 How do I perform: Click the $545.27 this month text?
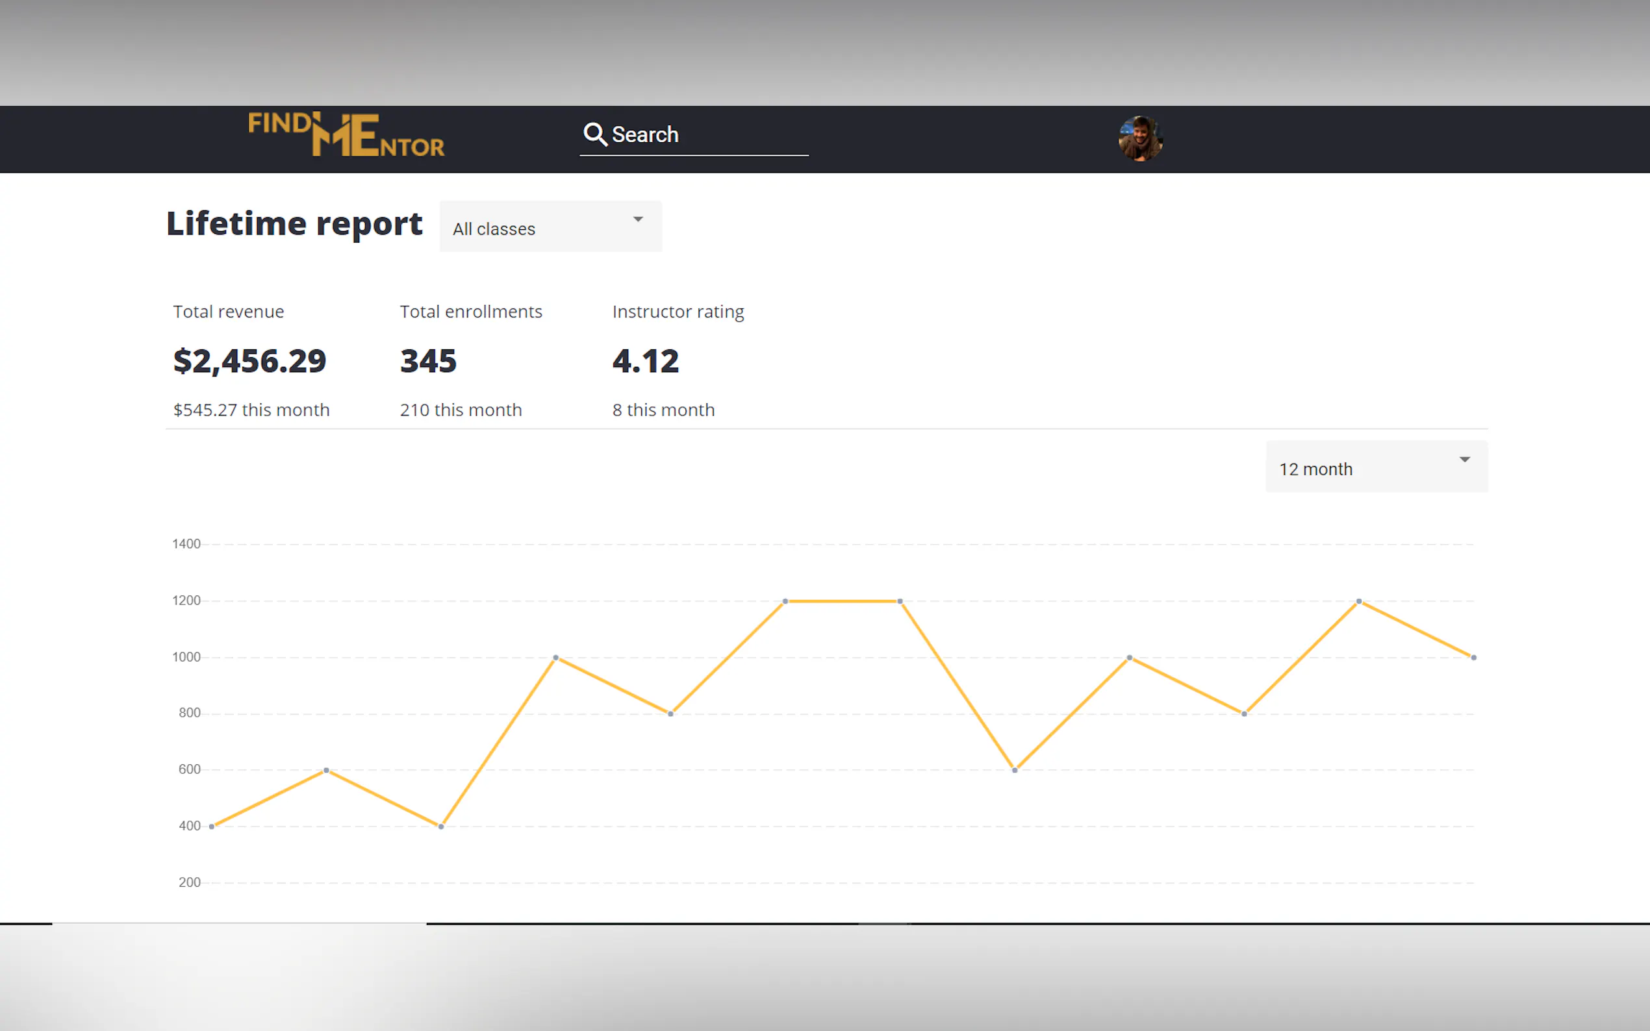tap(251, 410)
